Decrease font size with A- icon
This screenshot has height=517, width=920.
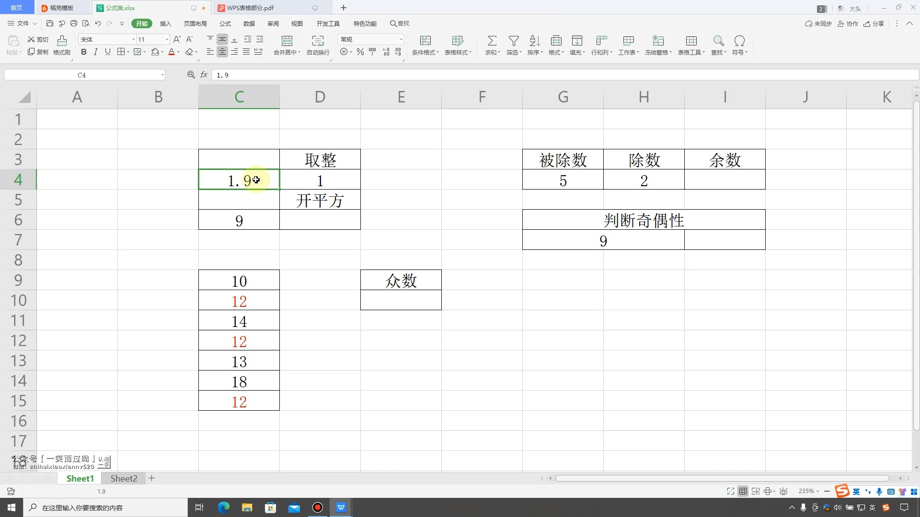(x=189, y=39)
